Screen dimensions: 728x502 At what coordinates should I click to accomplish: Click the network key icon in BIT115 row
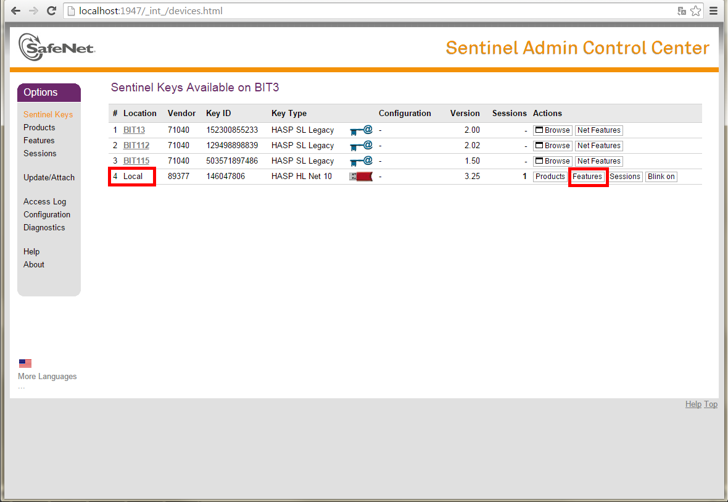click(x=361, y=161)
